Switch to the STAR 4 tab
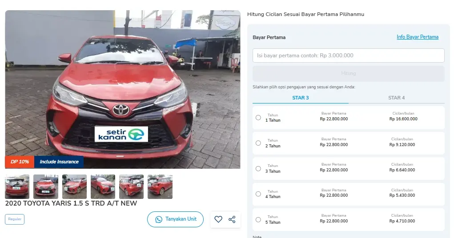 tap(396, 98)
